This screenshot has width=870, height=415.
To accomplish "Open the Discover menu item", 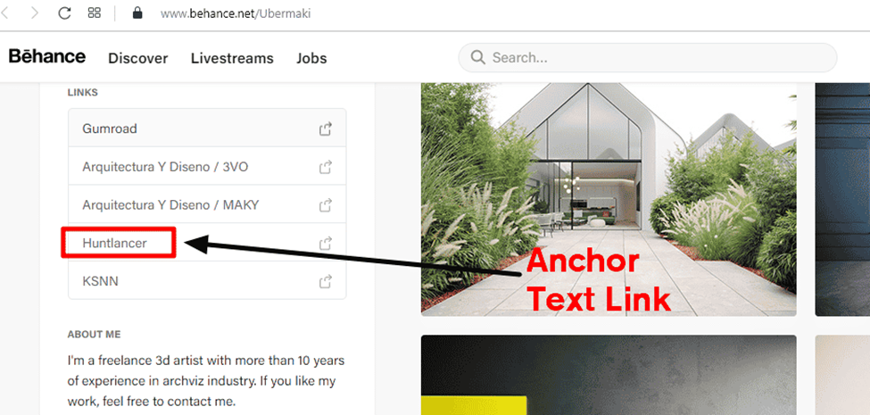I will pyautogui.click(x=138, y=58).
